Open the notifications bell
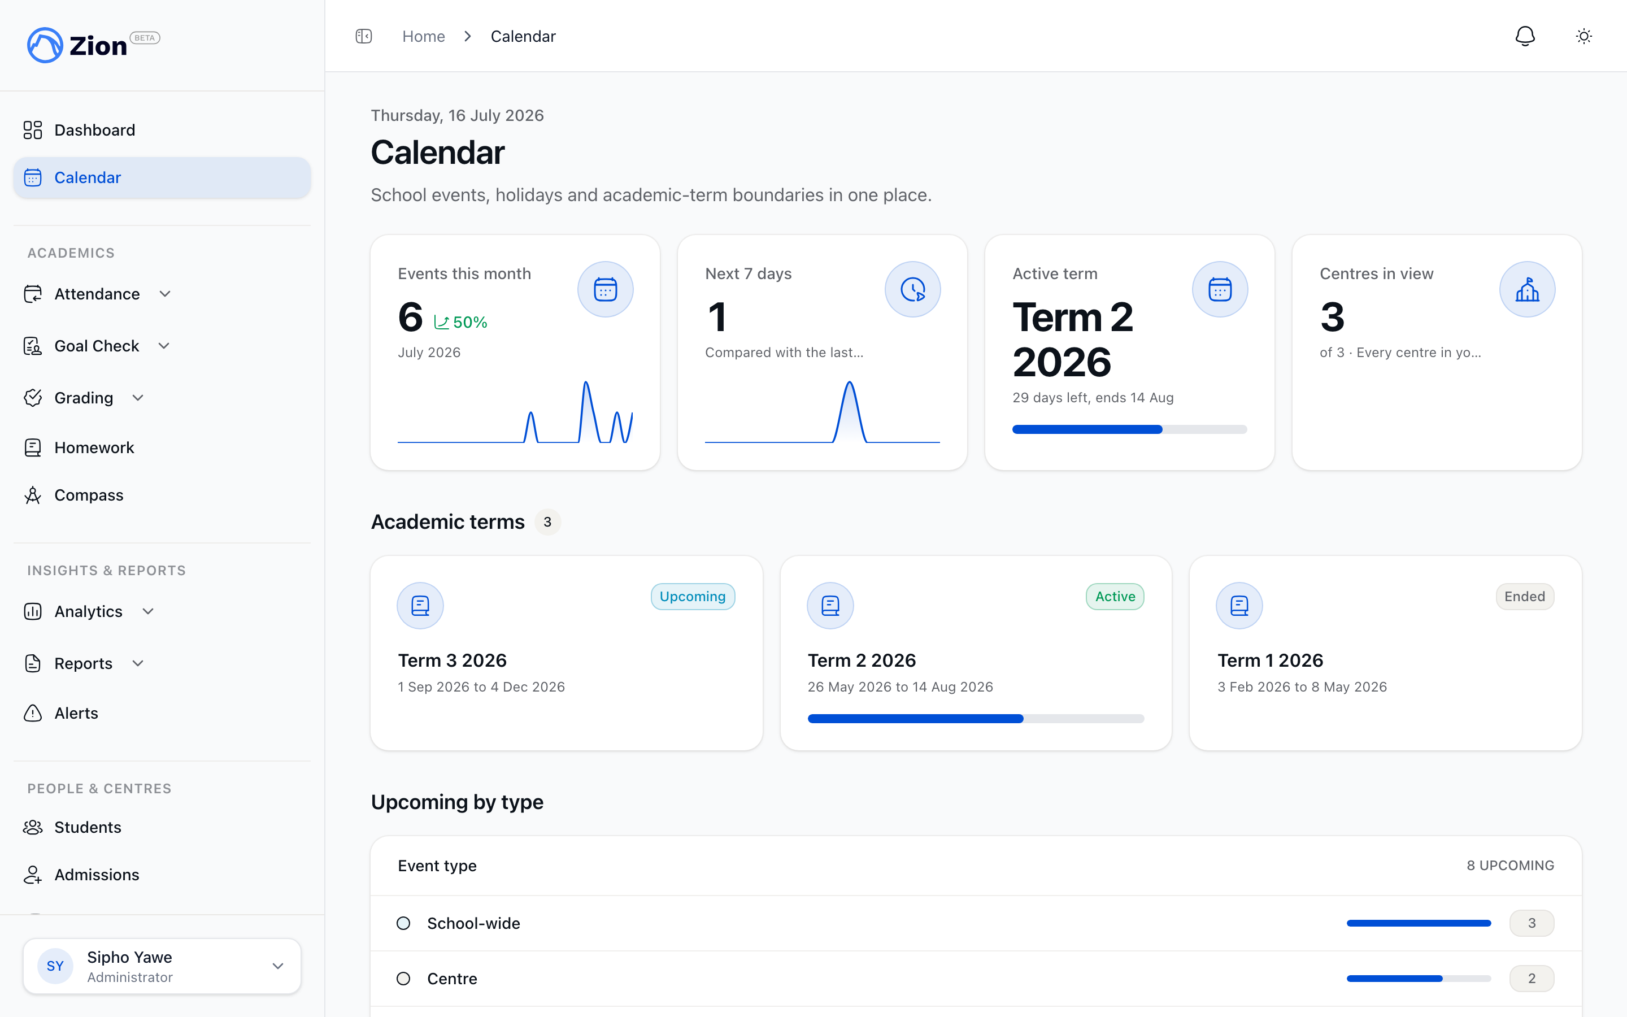Image resolution: width=1627 pixels, height=1017 pixels. click(1525, 36)
